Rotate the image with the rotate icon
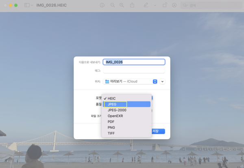This screenshot has height=168, width=244. 165,5
